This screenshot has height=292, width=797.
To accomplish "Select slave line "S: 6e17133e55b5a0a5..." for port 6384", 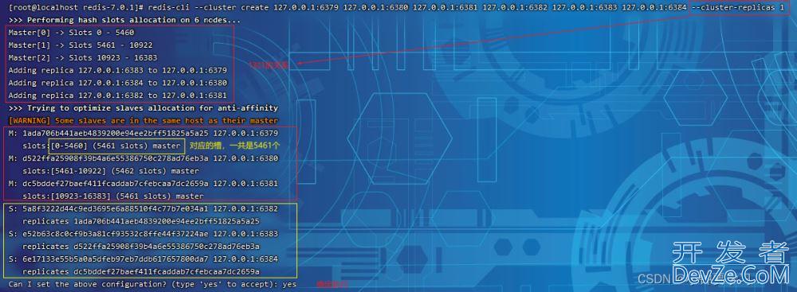I will click(143, 259).
